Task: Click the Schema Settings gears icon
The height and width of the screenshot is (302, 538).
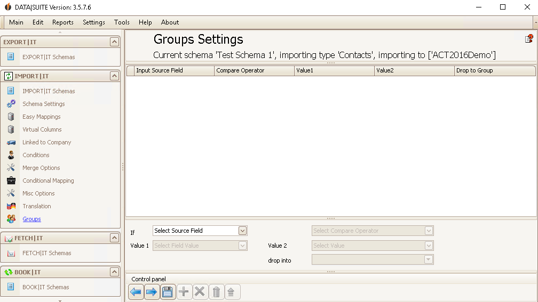Action: [11, 103]
